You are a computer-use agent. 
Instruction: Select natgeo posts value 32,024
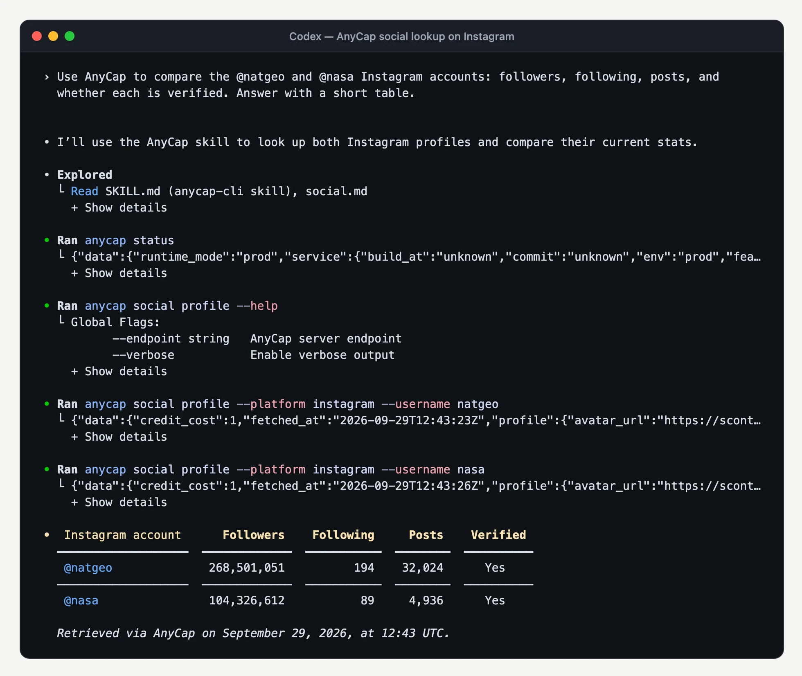pyautogui.click(x=423, y=568)
